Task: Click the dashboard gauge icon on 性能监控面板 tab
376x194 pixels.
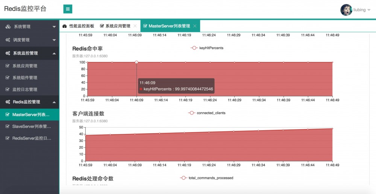Action: pos(65,26)
